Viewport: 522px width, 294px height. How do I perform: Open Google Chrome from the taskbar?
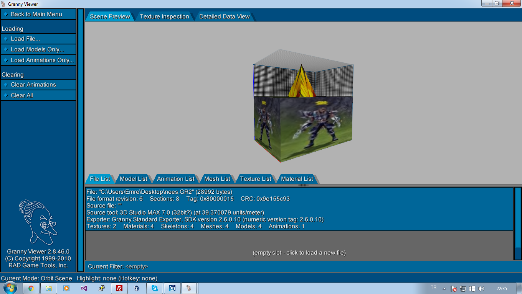[31, 289]
